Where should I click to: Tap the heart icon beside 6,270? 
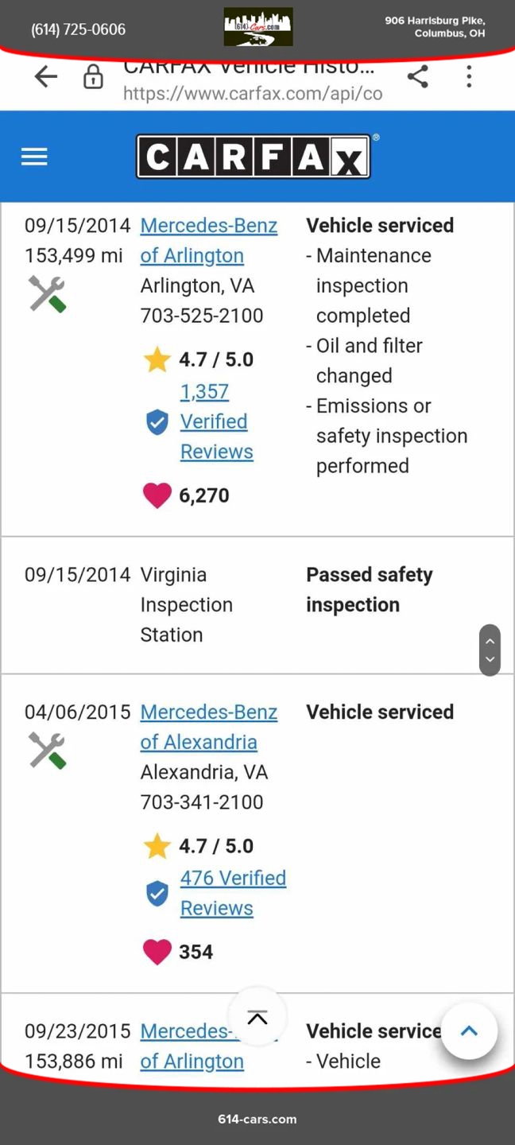pyautogui.click(x=157, y=495)
